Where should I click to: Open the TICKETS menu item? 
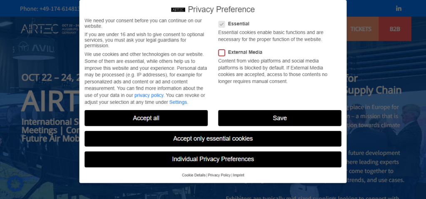click(x=361, y=29)
